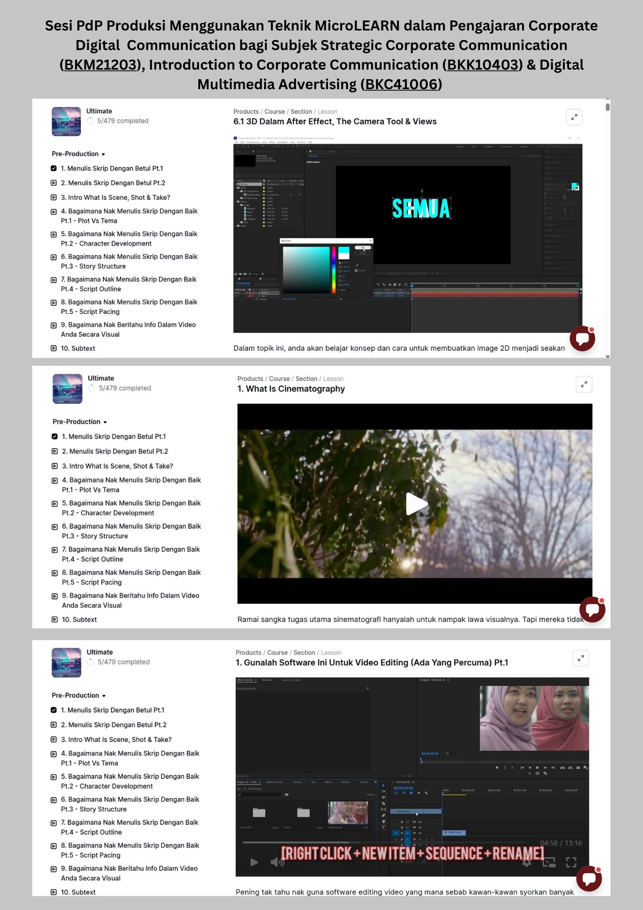Go to Products breadcrumb above What Is Cinematography

[250, 379]
